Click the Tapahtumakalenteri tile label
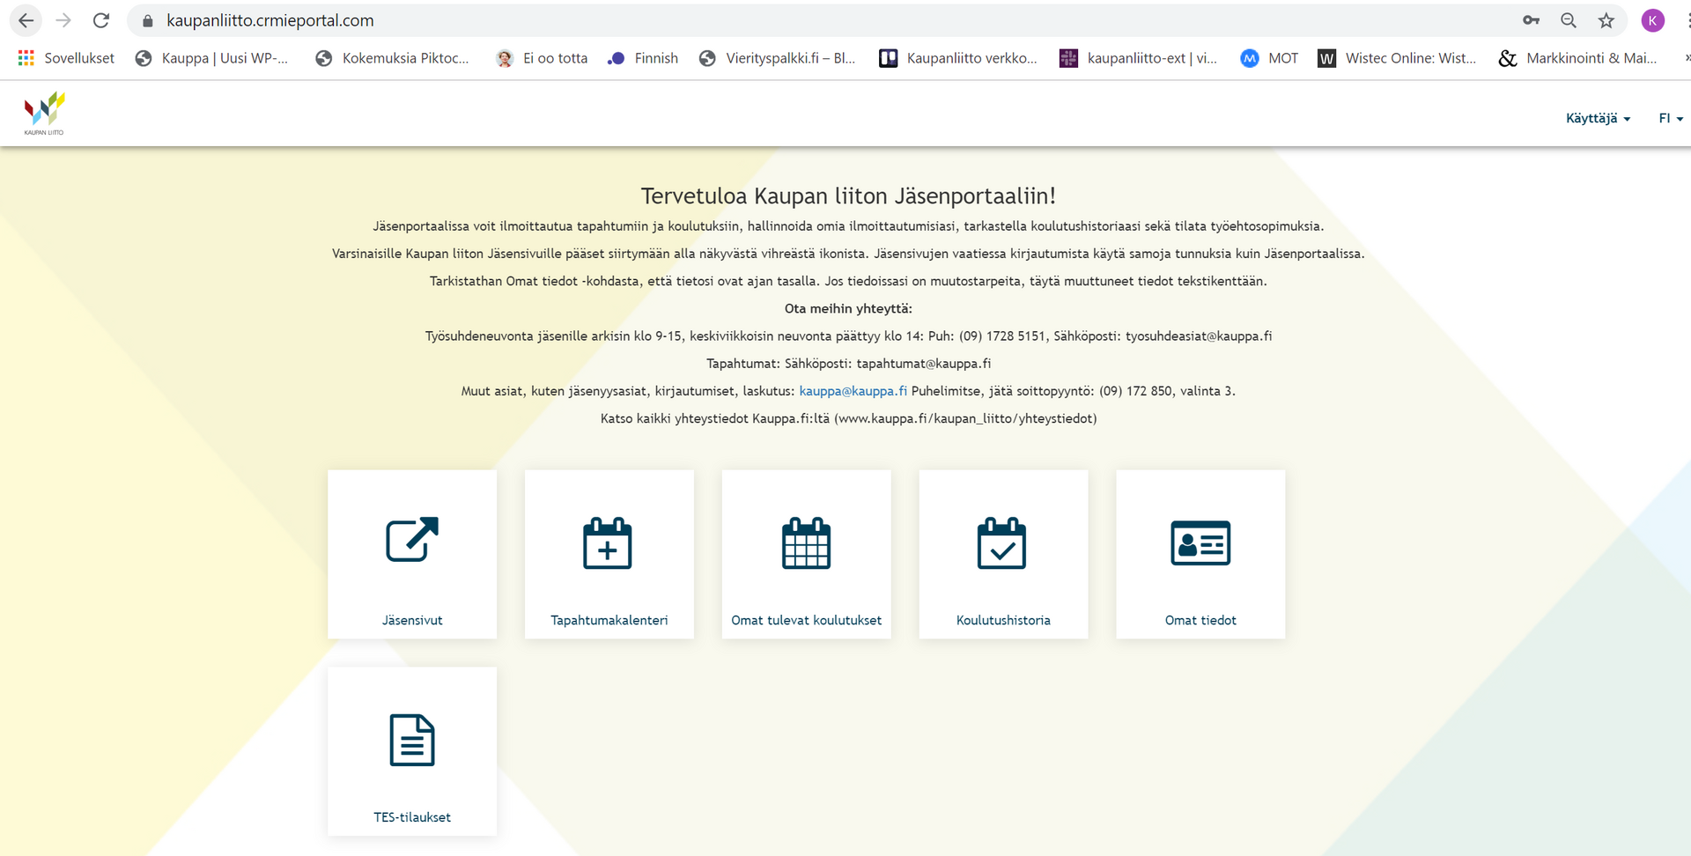This screenshot has width=1691, height=856. click(609, 620)
